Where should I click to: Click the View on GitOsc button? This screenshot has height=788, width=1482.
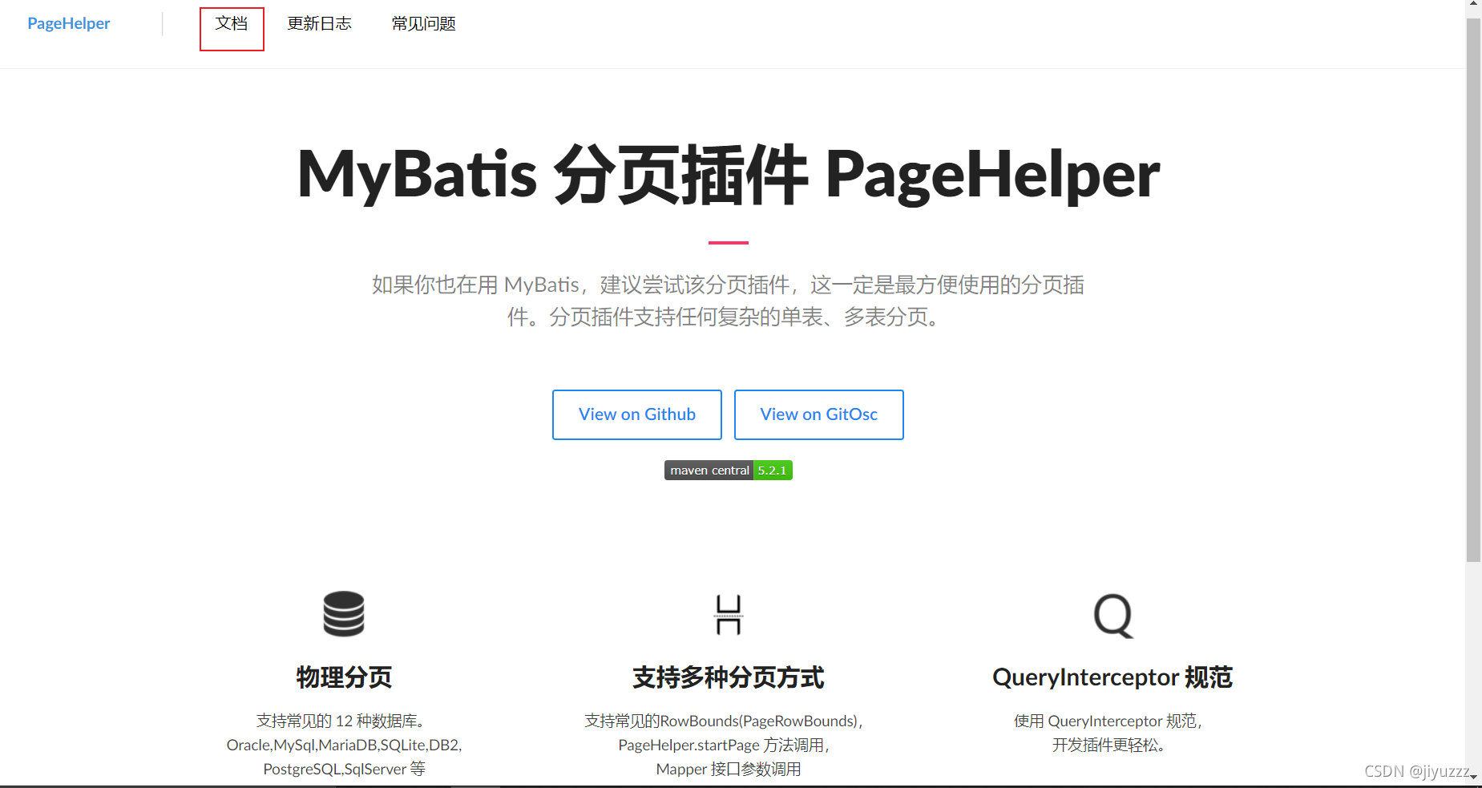818,414
